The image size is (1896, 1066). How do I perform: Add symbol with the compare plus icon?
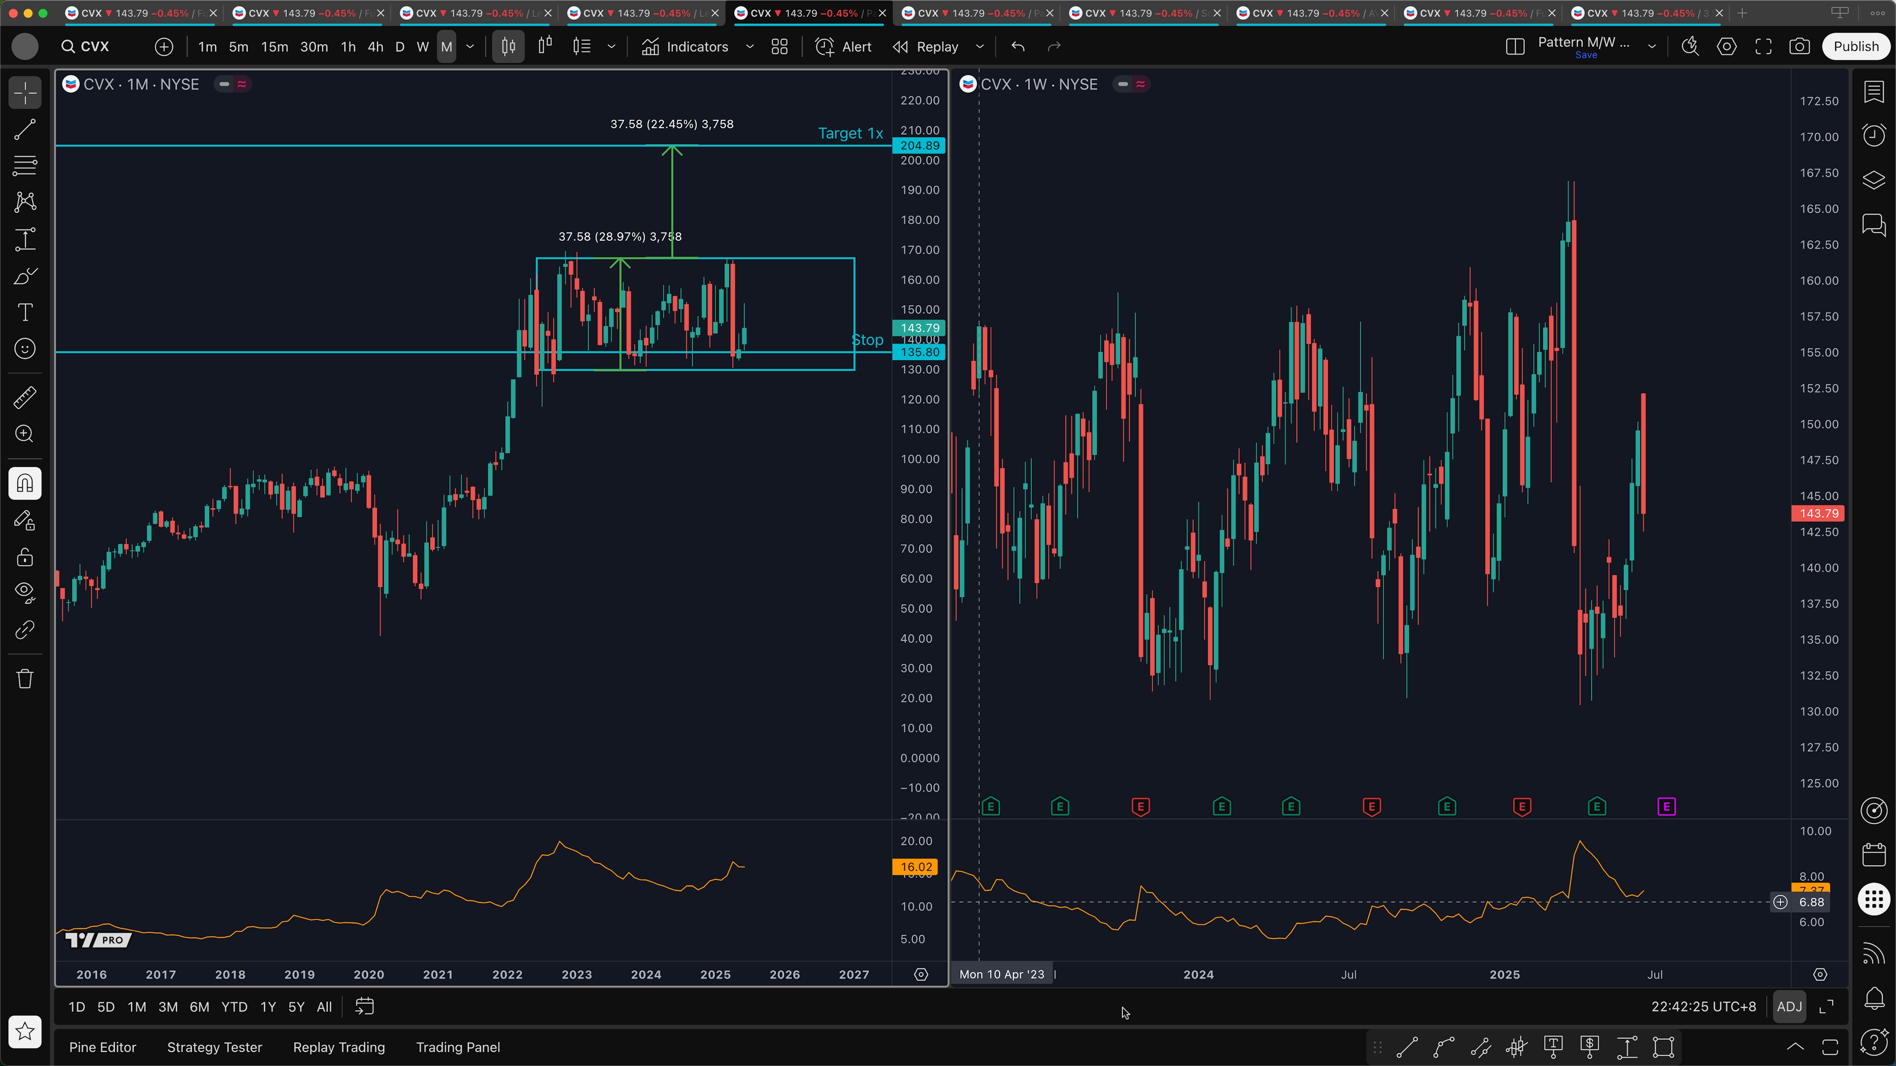point(164,46)
